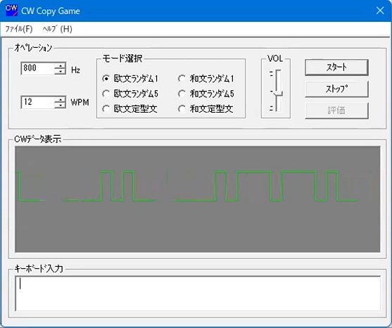Click the 評価 button

336,111
